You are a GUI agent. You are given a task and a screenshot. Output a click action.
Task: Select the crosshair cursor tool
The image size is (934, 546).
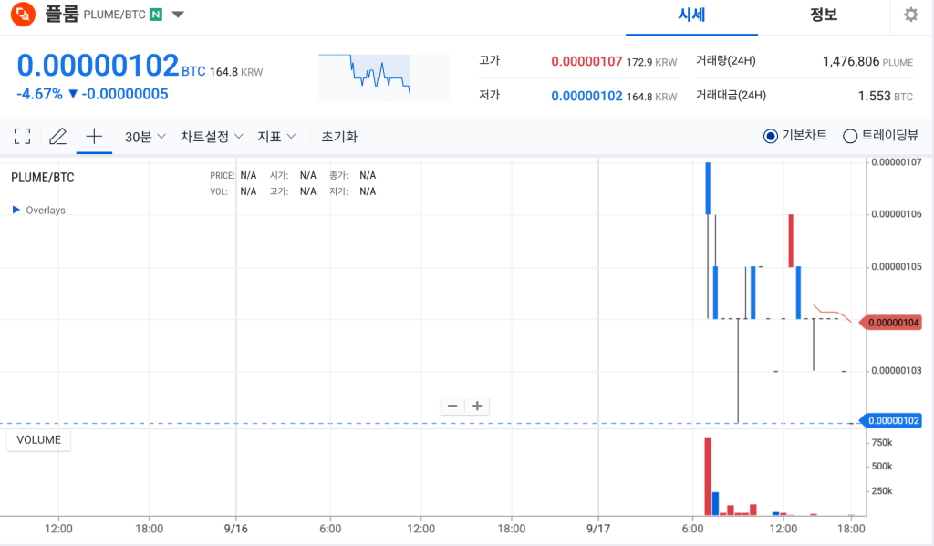[94, 136]
